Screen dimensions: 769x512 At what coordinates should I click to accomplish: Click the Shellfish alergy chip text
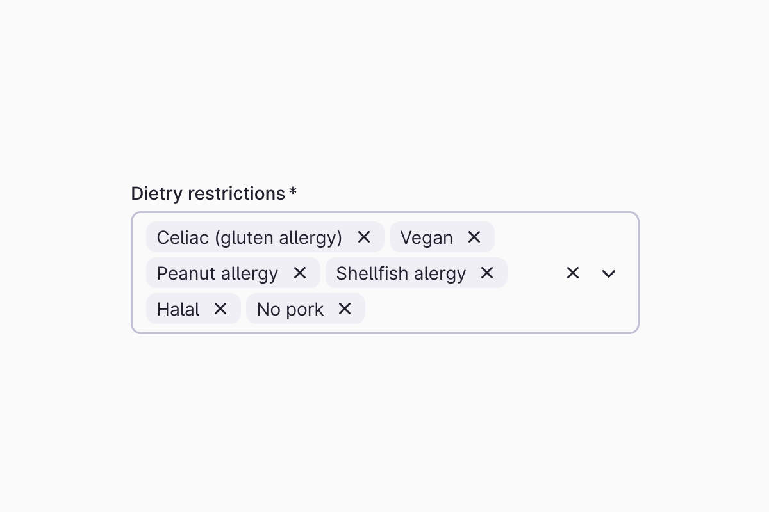401,273
